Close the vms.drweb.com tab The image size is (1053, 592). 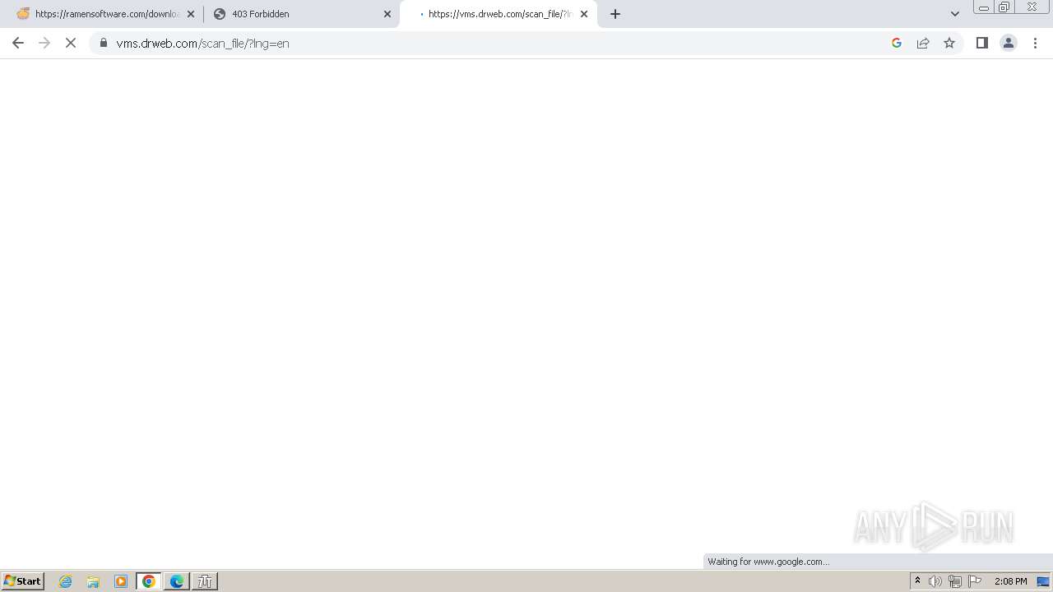click(584, 14)
